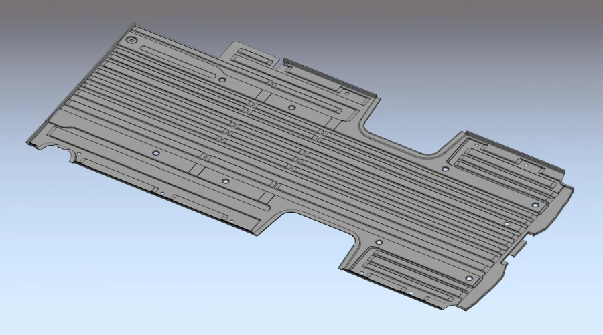The height and width of the screenshot is (335, 603).
Task: Click the hole just right of the lower cutout
Action: pos(379,242)
